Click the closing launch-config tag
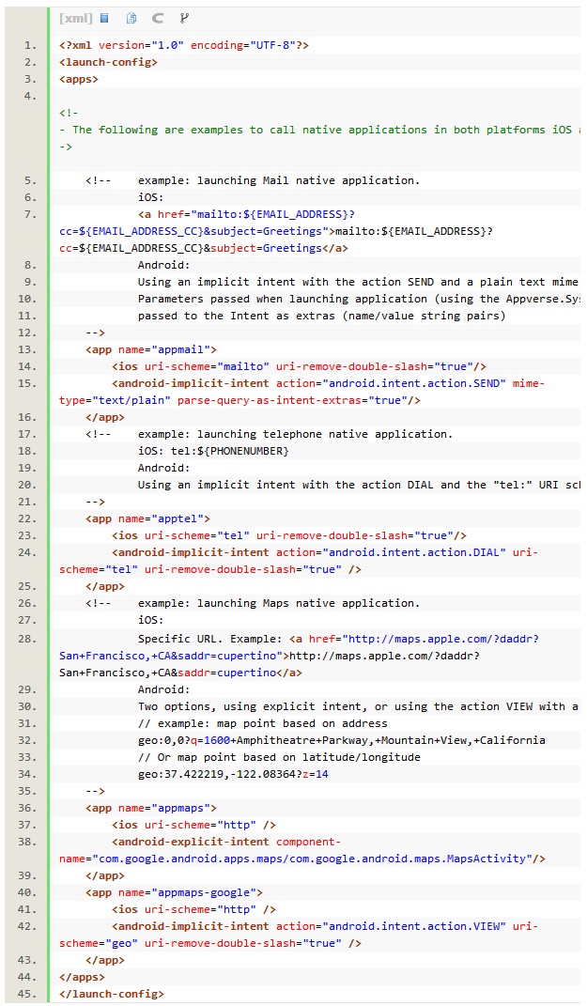 point(112,994)
